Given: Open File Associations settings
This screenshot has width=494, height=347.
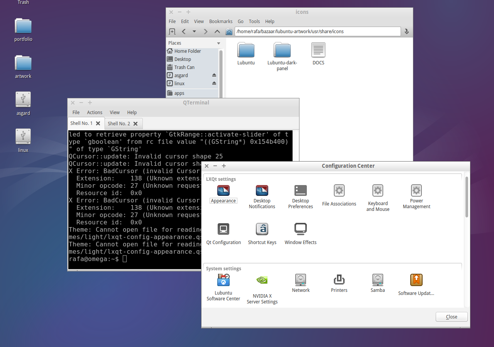Looking at the screenshot, I should coord(339,195).
